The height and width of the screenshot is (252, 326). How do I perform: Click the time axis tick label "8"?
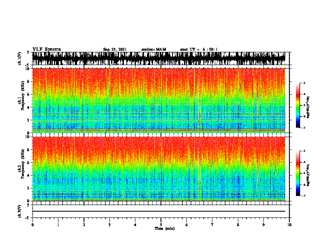238,225
